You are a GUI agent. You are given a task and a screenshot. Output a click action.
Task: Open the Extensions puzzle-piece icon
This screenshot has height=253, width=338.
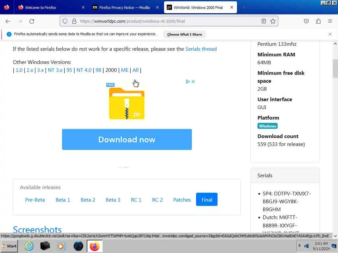(x=318, y=21)
